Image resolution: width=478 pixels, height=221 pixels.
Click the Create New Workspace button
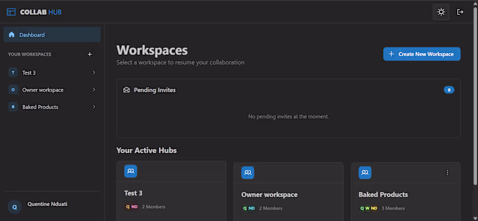coord(422,54)
